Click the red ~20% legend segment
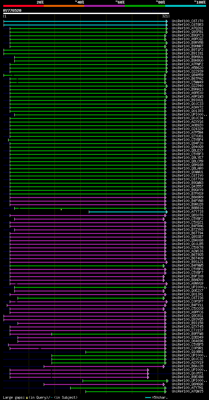Viewport: 209px width, 400px height. (x=24, y=6)
